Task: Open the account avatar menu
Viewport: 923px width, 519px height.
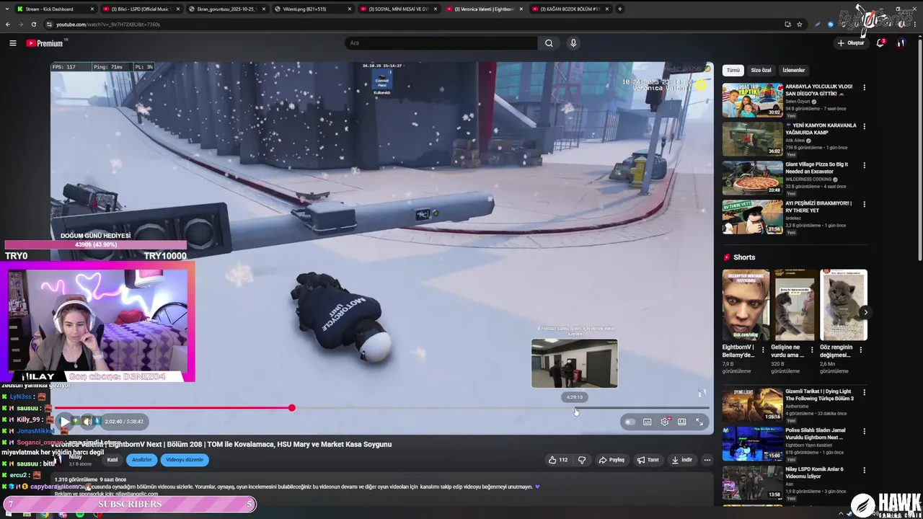Action: (x=901, y=43)
